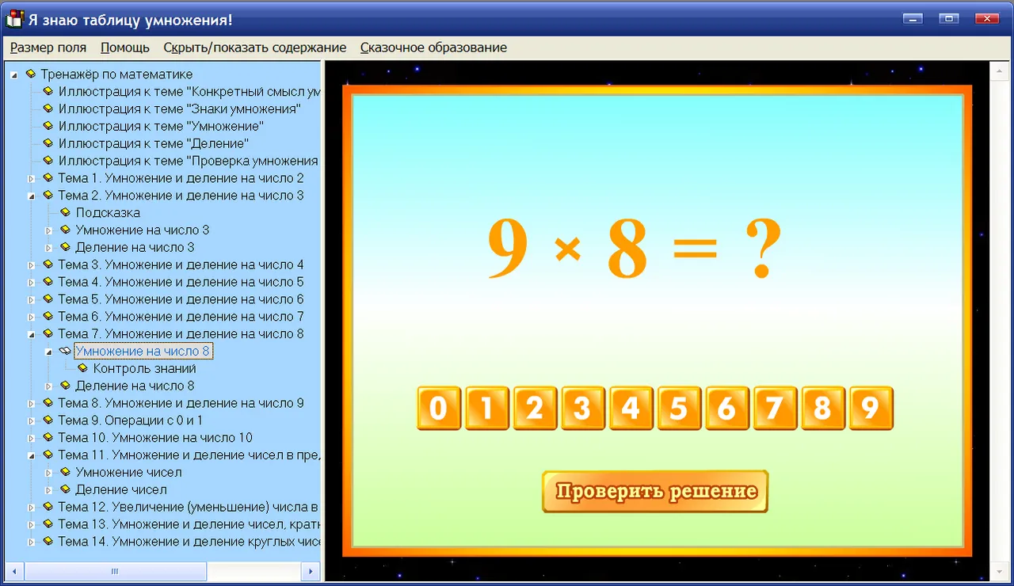The image size is (1014, 586).
Task: Collapse "Тема 2. Умножение и деление на число 3"
Action: (32, 196)
